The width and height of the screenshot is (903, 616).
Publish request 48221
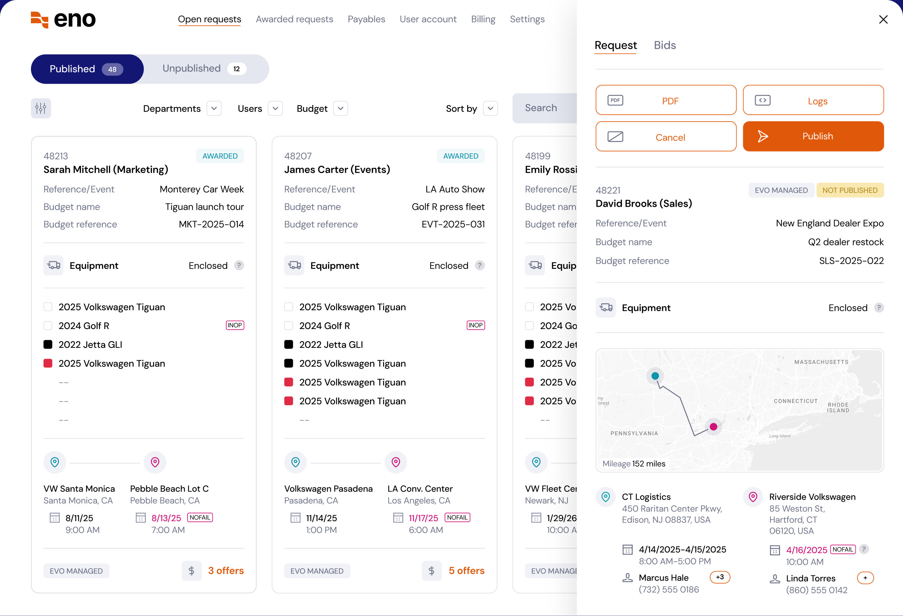813,137
